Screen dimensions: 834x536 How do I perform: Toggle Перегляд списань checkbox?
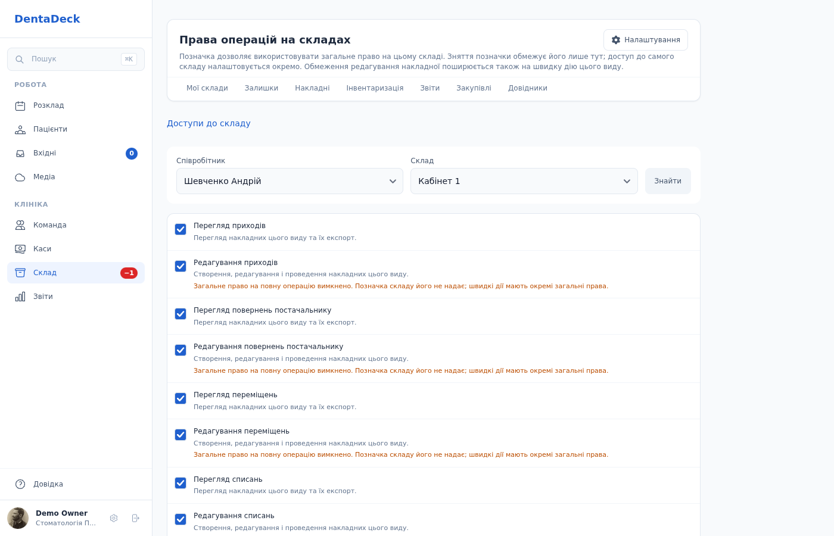coord(181,483)
